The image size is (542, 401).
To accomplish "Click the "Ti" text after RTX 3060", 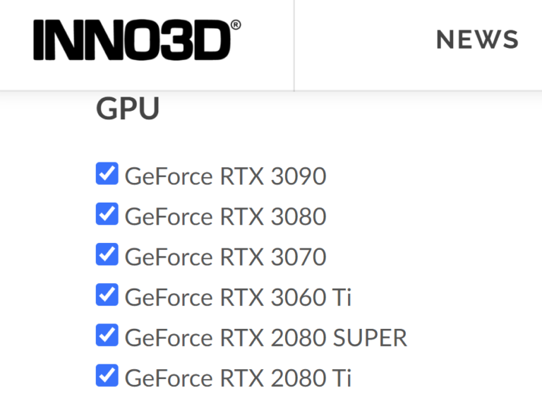I will (342, 297).
